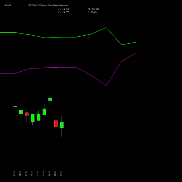
Task: Click the 17 Jul date axis label
Action: point(20,173)
